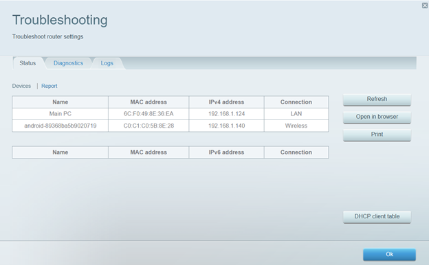Viewport: 429px width, 265px height.
Task: Click the IPv4 address column header
Action: pos(227,102)
